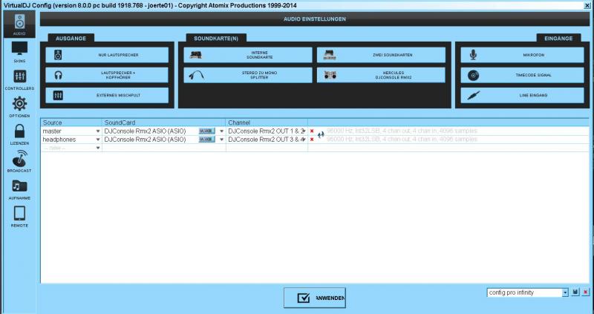
Task: Open the Skins section in sidebar
Action: click(x=19, y=52)
